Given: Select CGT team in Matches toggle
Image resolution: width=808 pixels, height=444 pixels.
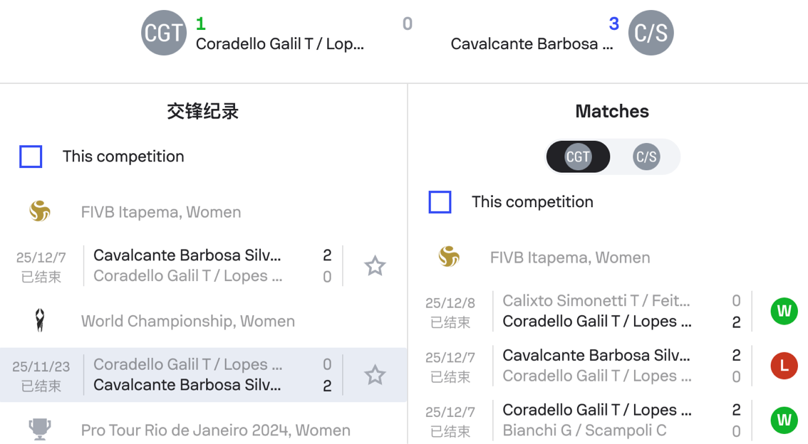Looking at the screenshot, I should (x=578, y=157).
